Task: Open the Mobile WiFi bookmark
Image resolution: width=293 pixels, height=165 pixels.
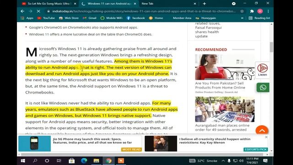Action: [111, 18]
